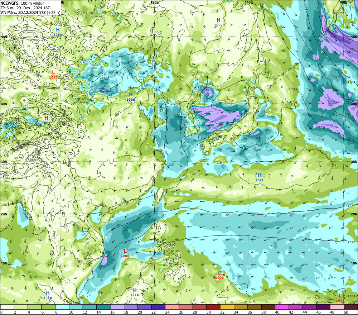Screen dimensions: 358x315
Task: Select the light cyan 8–10 legend swatch
Action: pyautogui.click(x=62, y=307)
